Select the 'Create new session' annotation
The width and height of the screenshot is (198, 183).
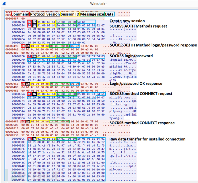[x=127, y=21]
